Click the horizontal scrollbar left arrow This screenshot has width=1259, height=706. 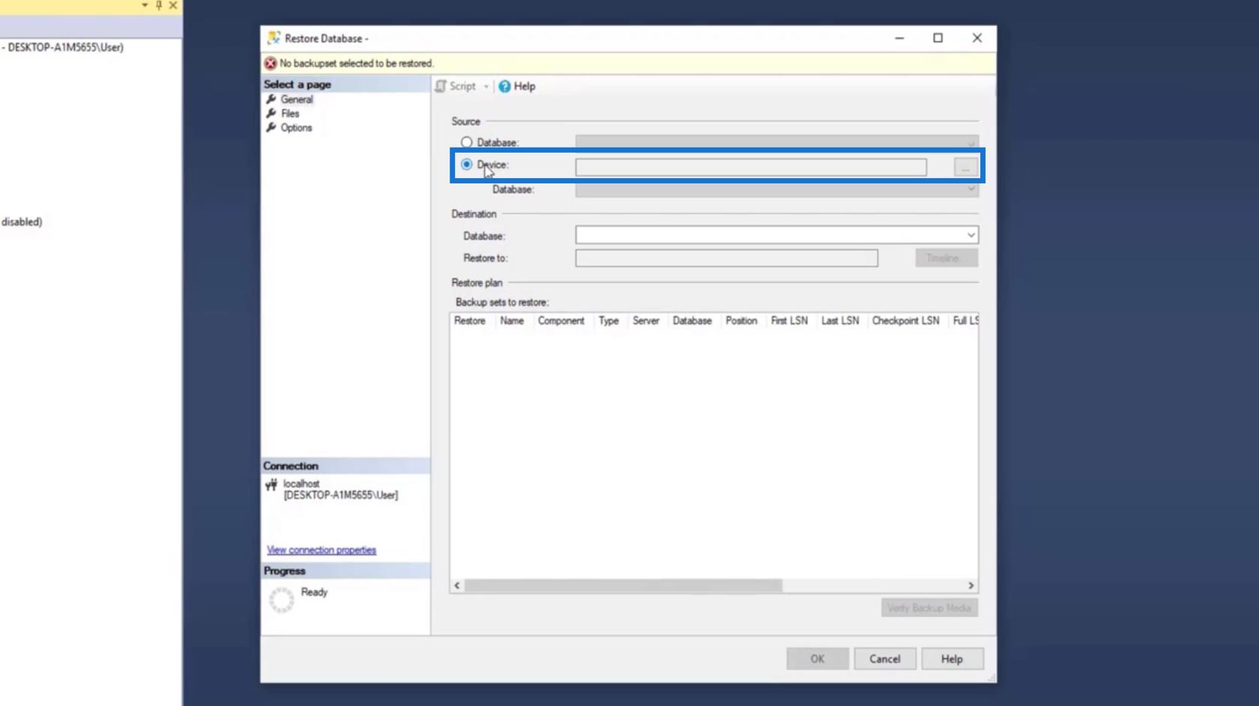click(x=457, y=585)
